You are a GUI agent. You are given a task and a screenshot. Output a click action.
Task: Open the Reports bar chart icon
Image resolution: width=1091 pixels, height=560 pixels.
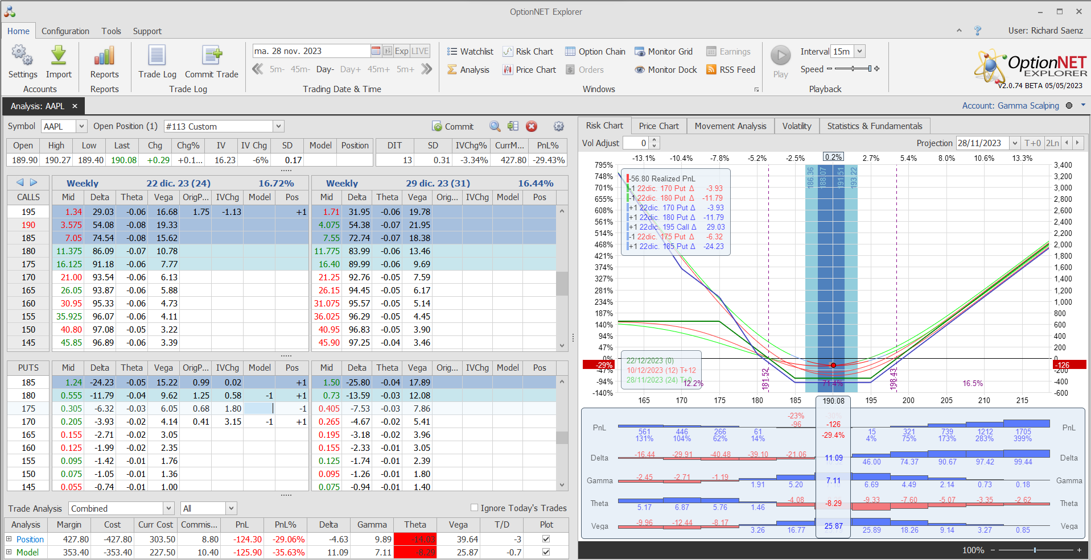(104, 56)
